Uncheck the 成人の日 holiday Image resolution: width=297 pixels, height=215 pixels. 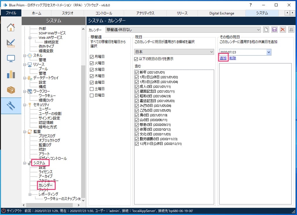coord(137,87)
